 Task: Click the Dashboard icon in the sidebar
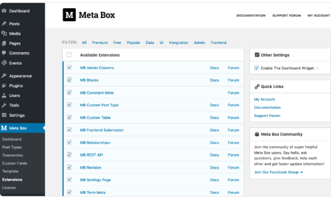click(x=4, y=11)
